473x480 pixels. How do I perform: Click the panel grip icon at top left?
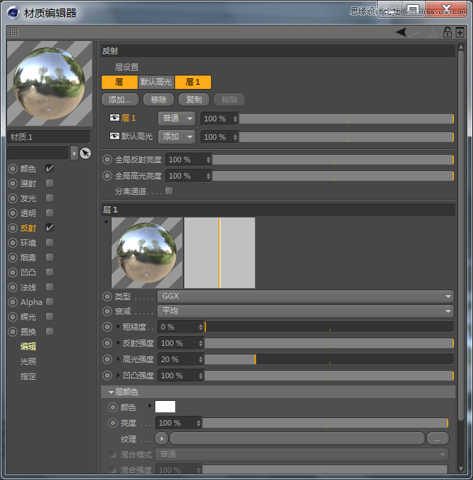[x=14, y=32]
